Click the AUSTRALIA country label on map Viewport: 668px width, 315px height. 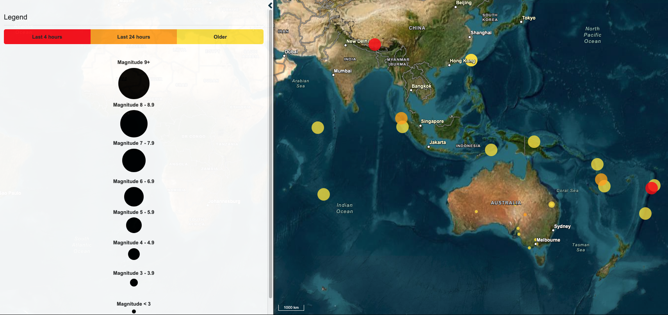[506, 203]
